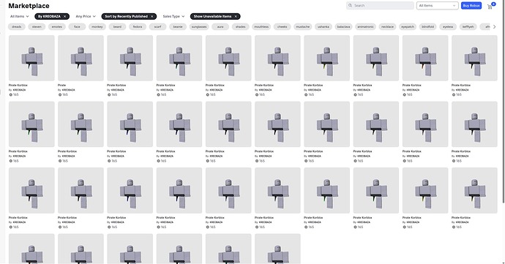505x264 pixels.
Task: Apply the ushanka tag
Action: tap(323, 27)
